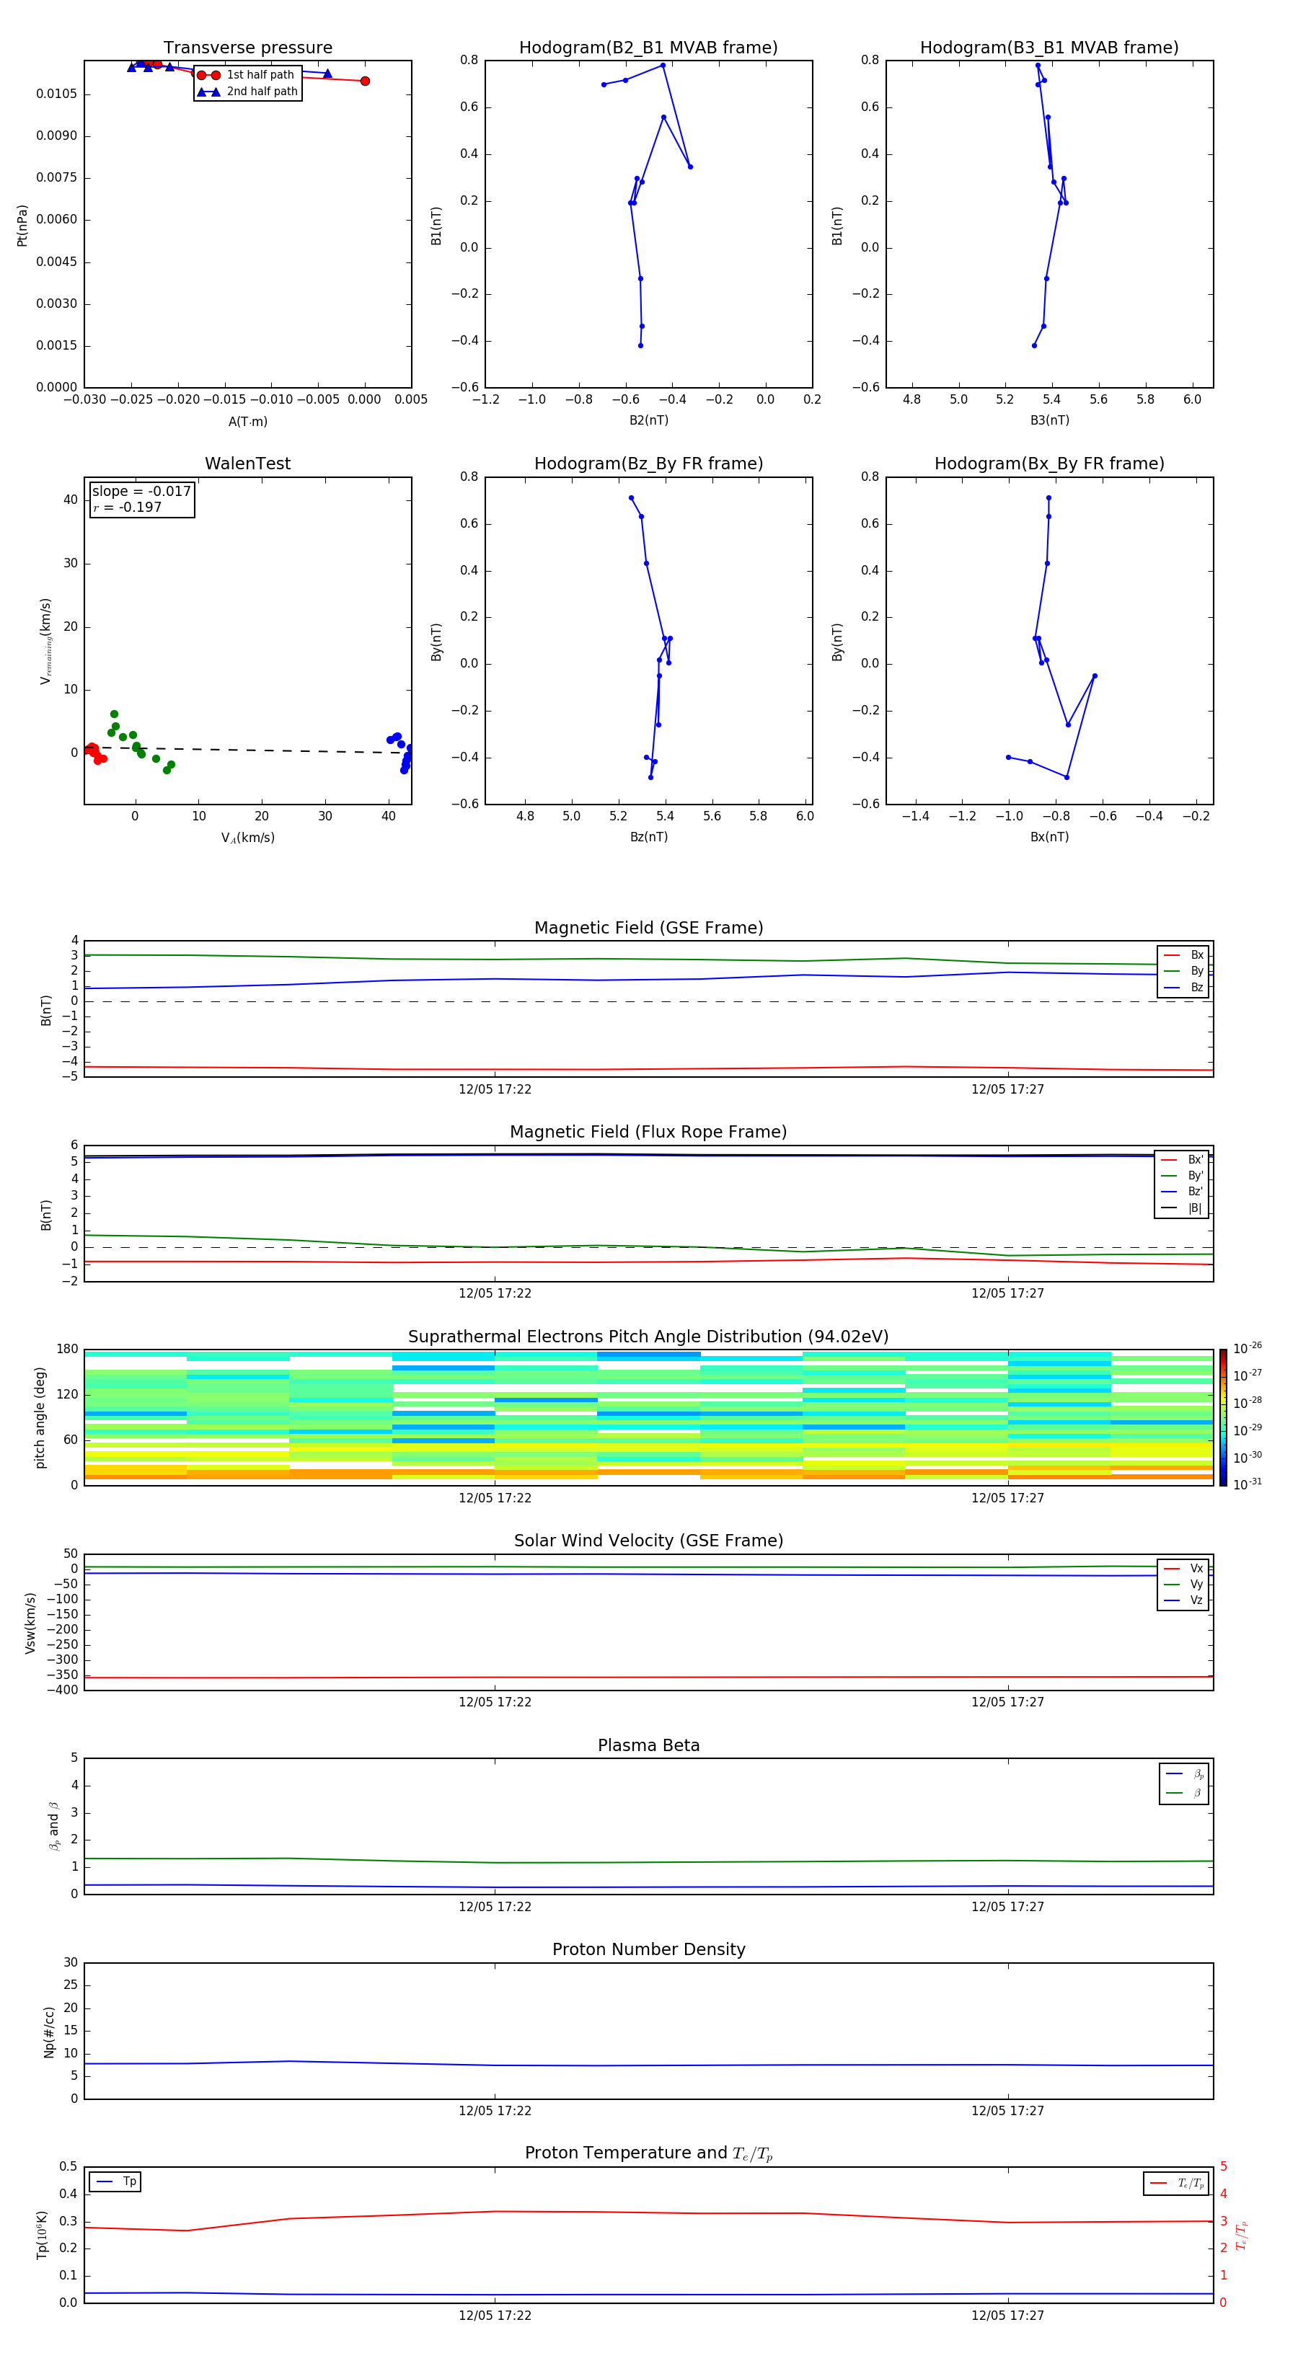1298x2379 pixels.
Task: Click the 'Proton Temperature and Te/Tp' title
Action: pyautogui.click(x=648, y=2153)
